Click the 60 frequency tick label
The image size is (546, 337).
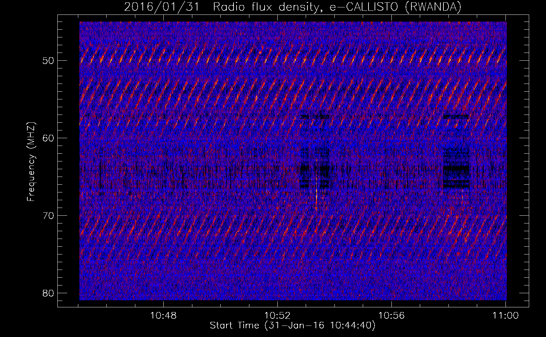[x=49, y=138]
